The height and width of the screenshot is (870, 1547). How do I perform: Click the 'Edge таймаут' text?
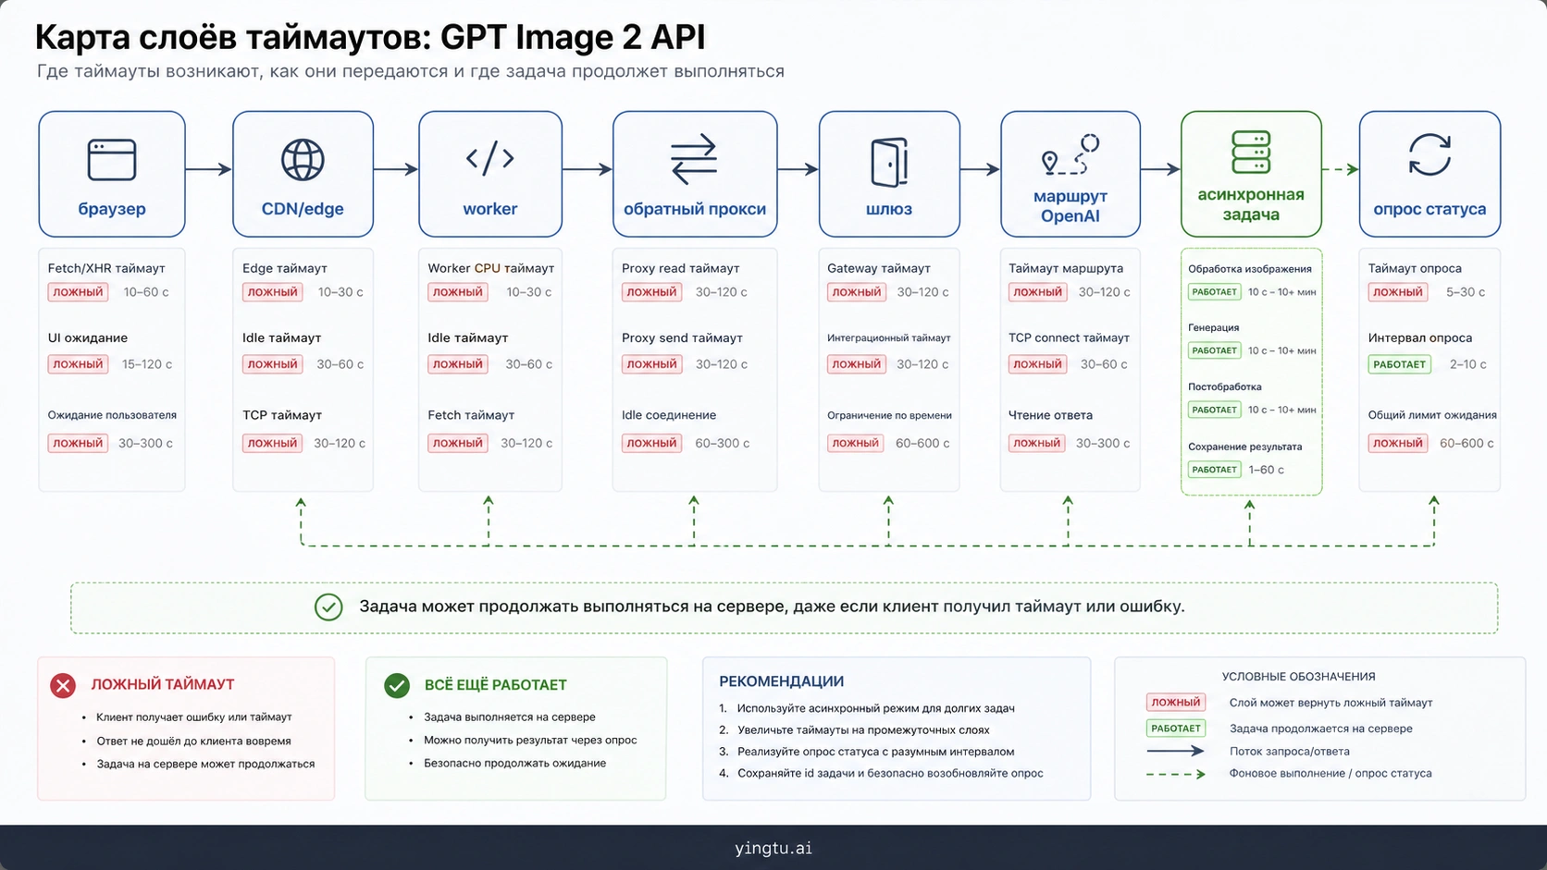(x=285, y=268)
